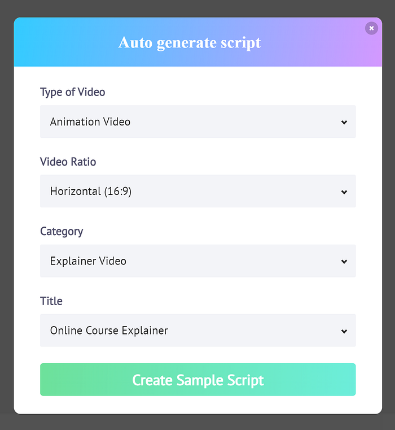Click the chevron arrow beside Animation Video
This screenshot has height=430, width=395.
(344, 122)
